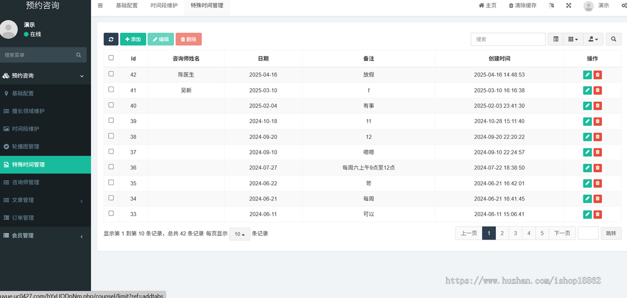Screen dimensions: 627x298
Task: Open 咨询师管理 in the sidebar
Action: point(45,182)
